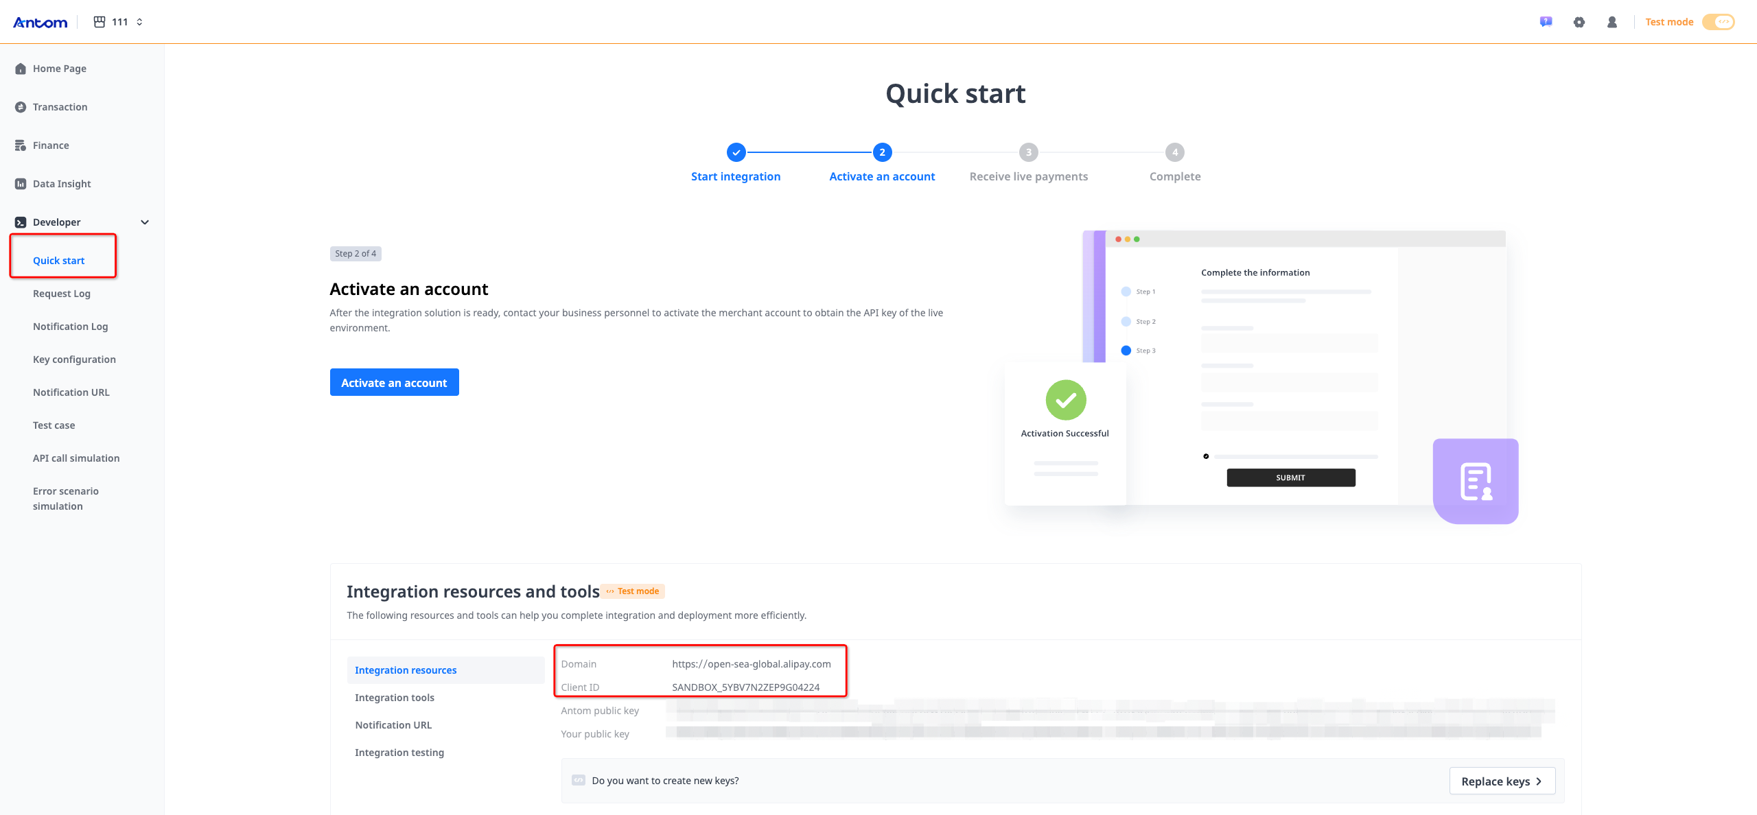The image size is (1757, 815).
Task: Open Key configuration in sidebar
Action: 74,359
